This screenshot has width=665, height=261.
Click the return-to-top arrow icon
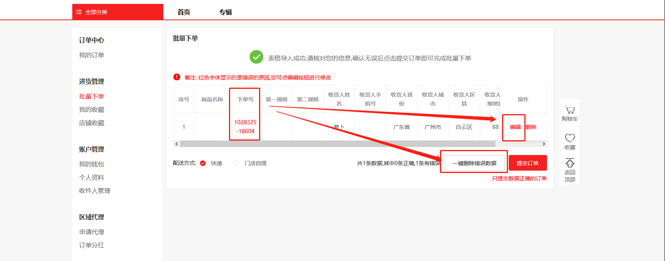coord(570,163)
